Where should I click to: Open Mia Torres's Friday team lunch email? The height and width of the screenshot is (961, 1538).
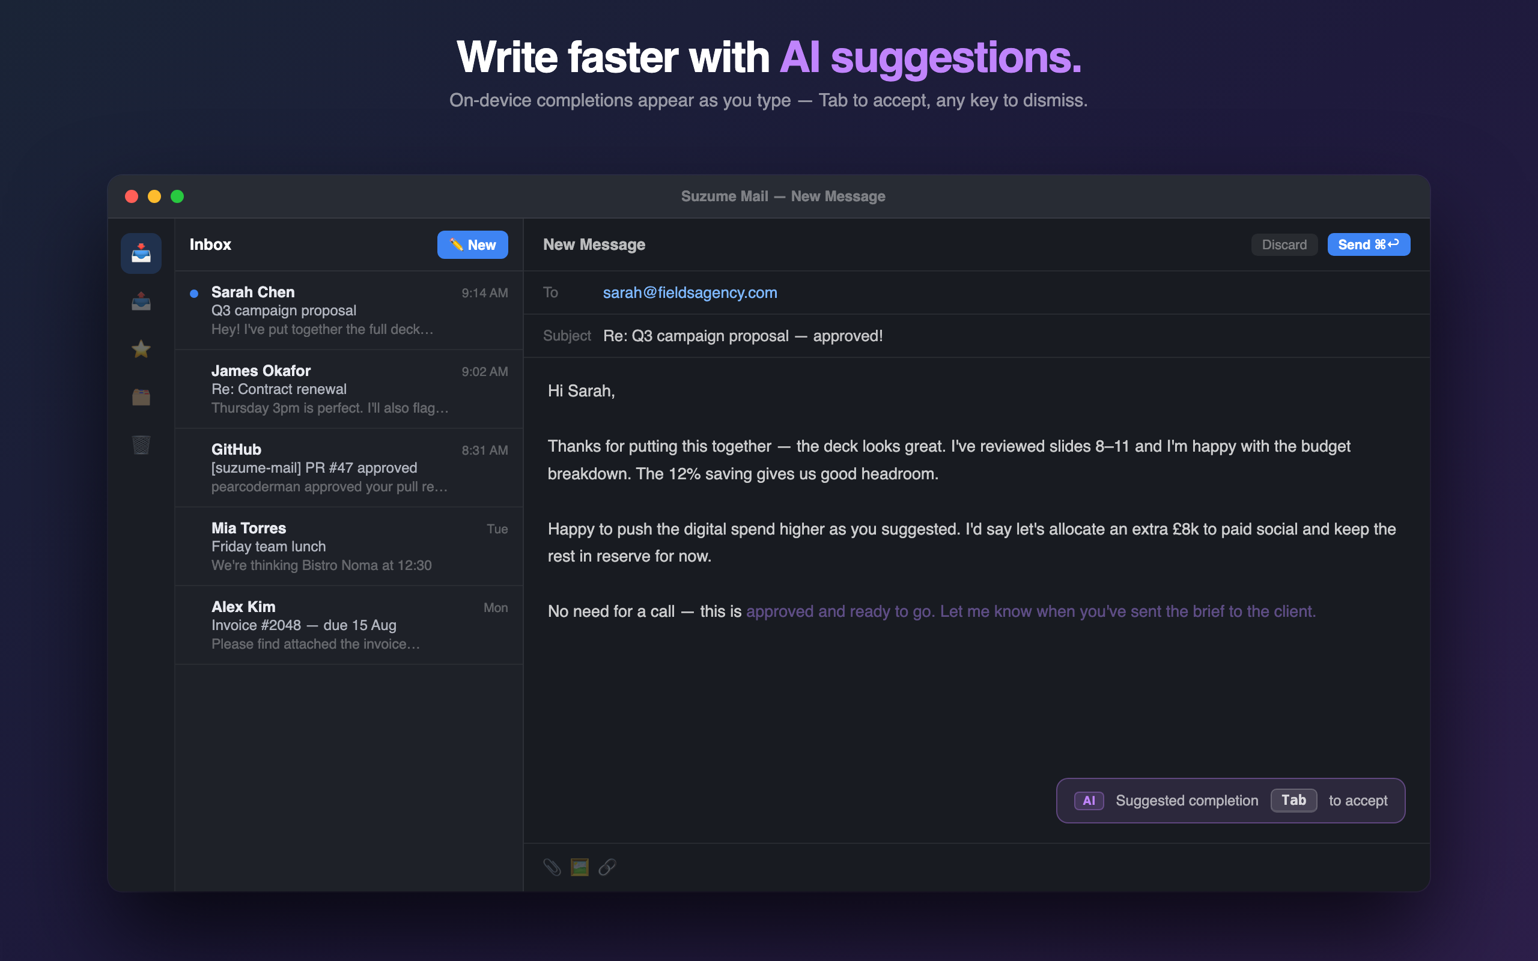[349, 547]
